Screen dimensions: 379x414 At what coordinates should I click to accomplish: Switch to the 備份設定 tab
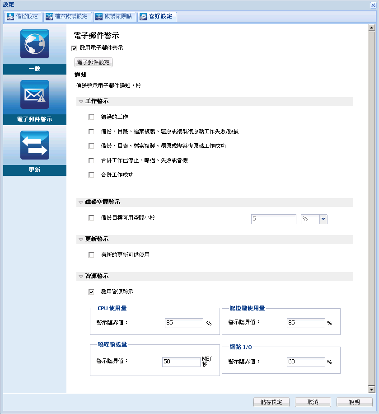tap(23, 16)
